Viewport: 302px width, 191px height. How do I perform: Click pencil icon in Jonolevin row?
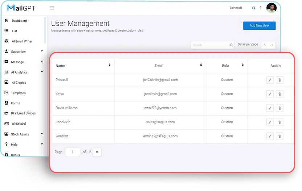(270, 122)
